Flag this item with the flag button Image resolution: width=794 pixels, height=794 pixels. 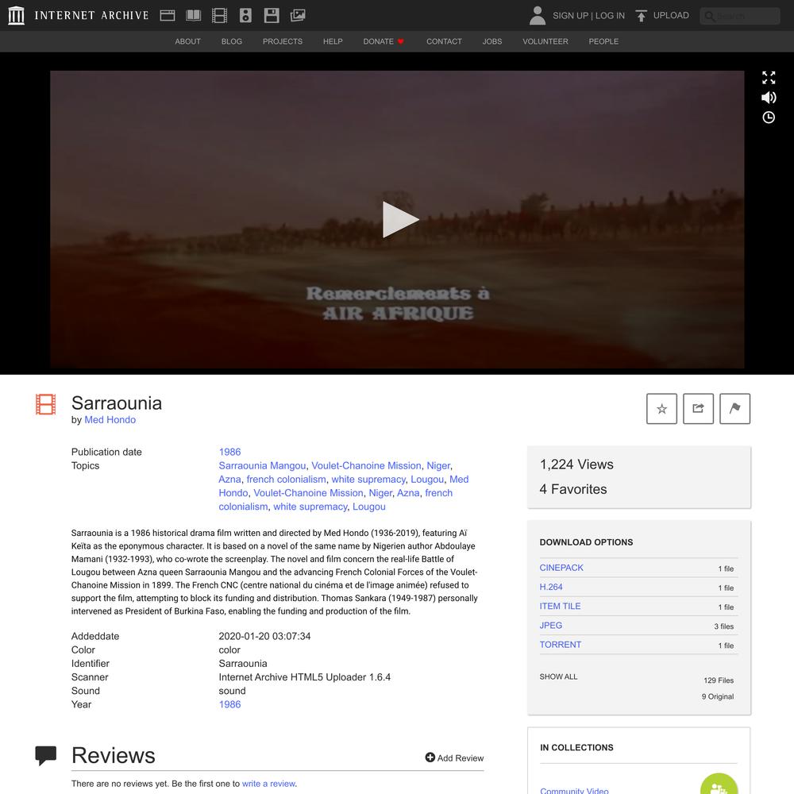coord(734,409)
